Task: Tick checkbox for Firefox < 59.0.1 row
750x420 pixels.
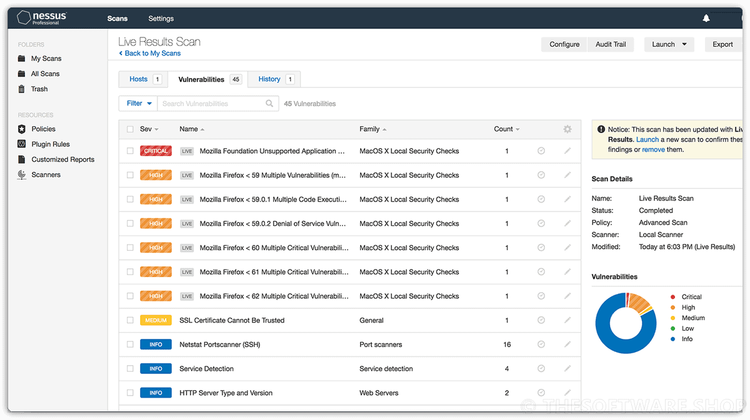Action: [130, 200]
